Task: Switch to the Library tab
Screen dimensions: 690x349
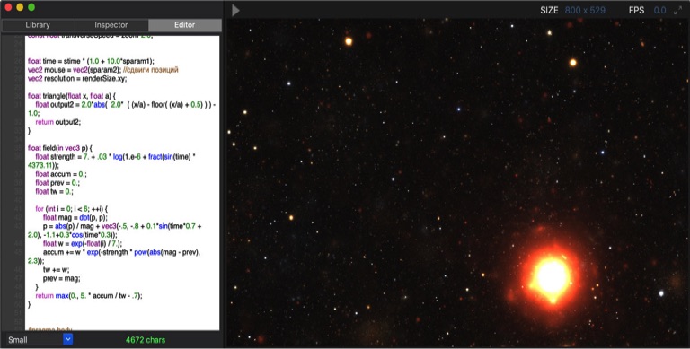Action: pos(38,25)
